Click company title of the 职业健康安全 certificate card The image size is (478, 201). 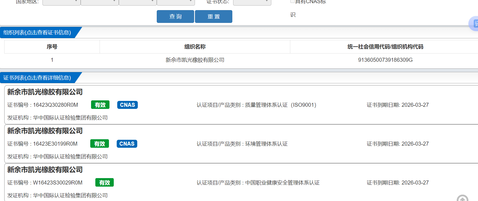pyautogui.click(x=45, y=170)
